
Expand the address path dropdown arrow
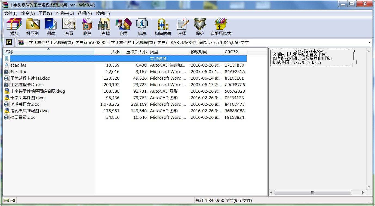coord(370,43)
